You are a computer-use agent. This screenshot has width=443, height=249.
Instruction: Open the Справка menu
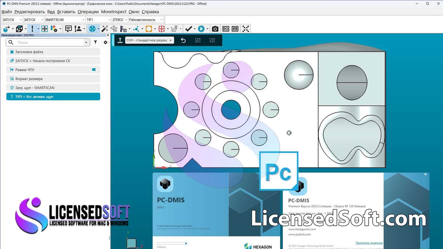pyautogui.click(x=150, y=12)
